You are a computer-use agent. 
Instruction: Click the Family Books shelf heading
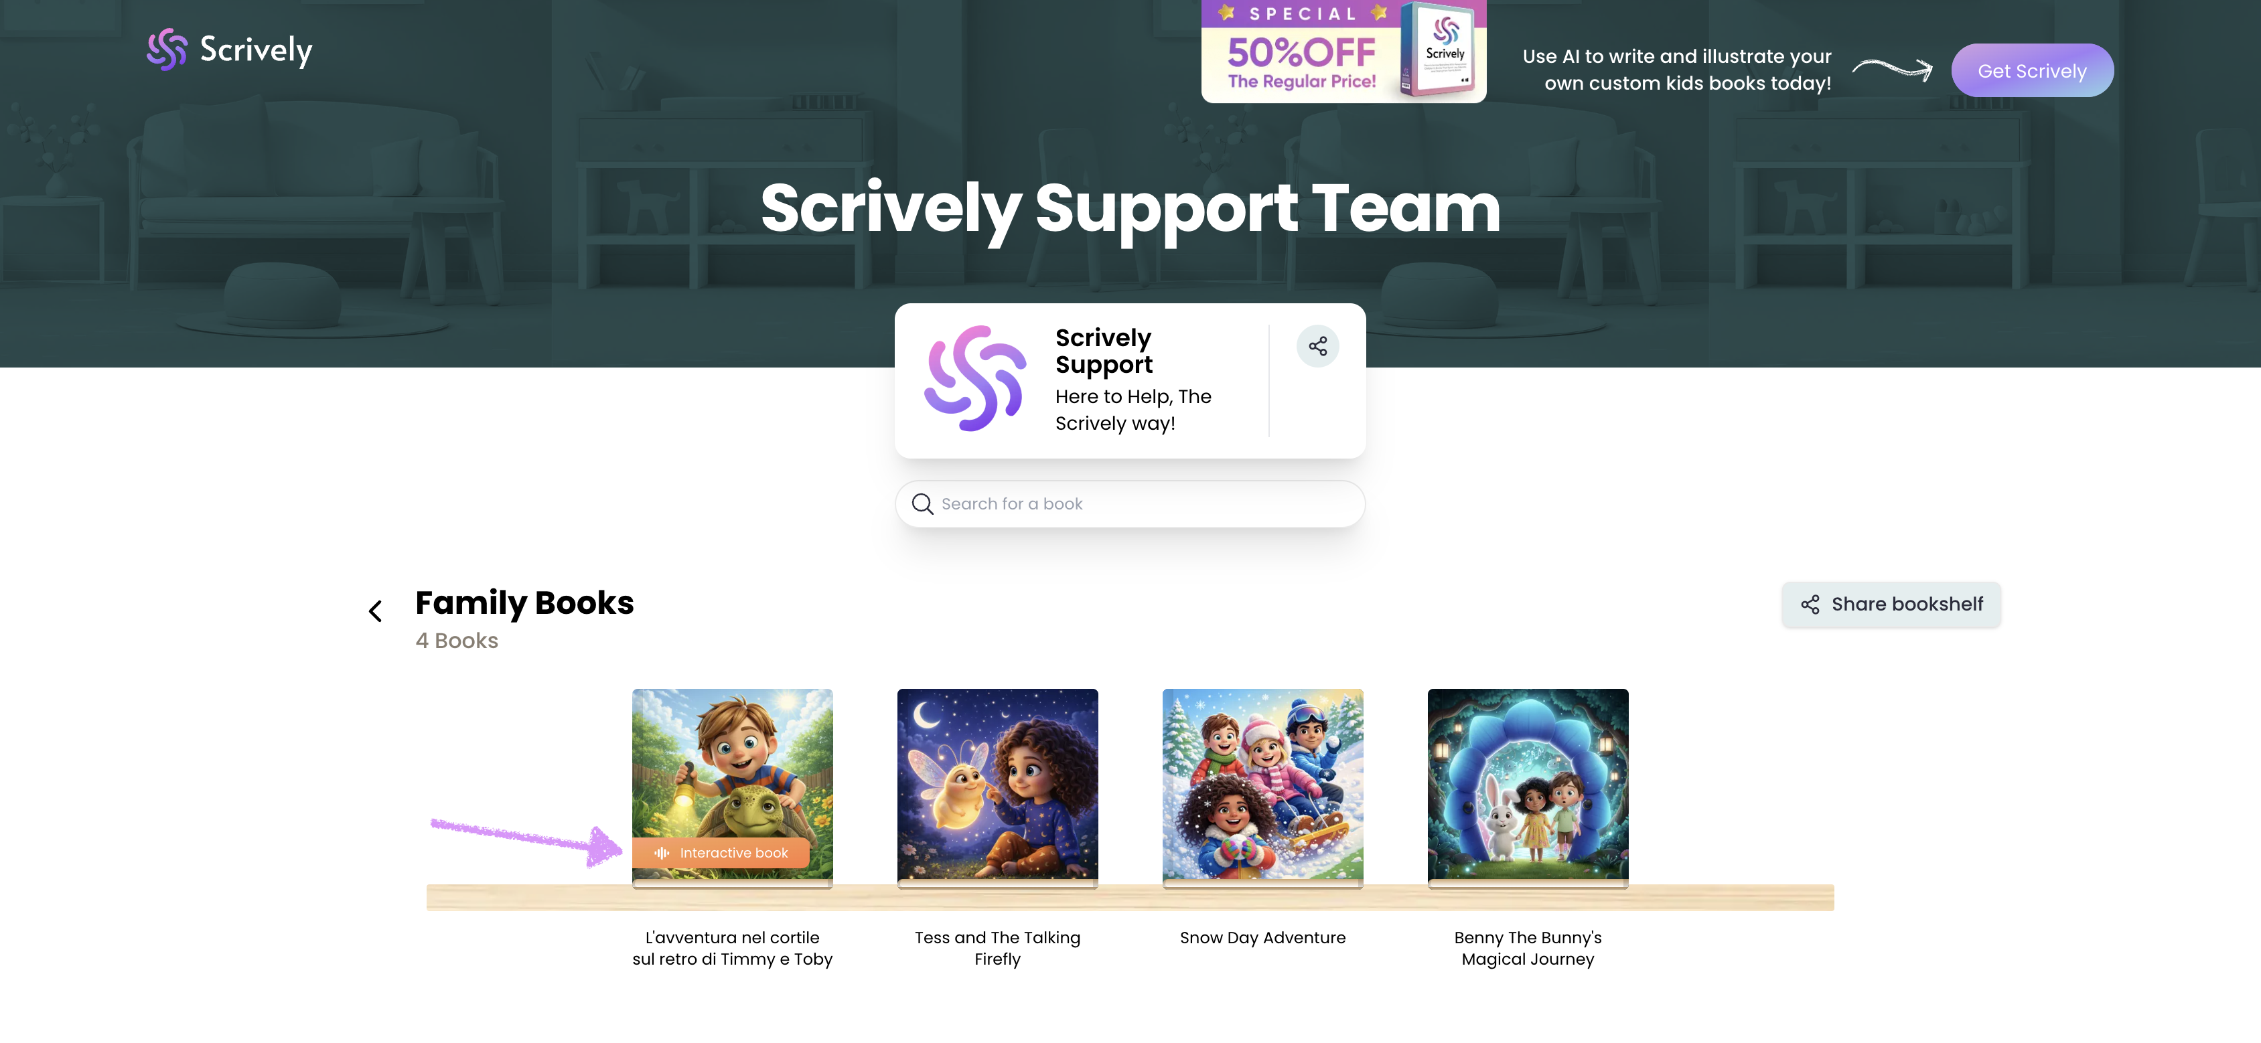pyautogui.click(x=524, y=603)
